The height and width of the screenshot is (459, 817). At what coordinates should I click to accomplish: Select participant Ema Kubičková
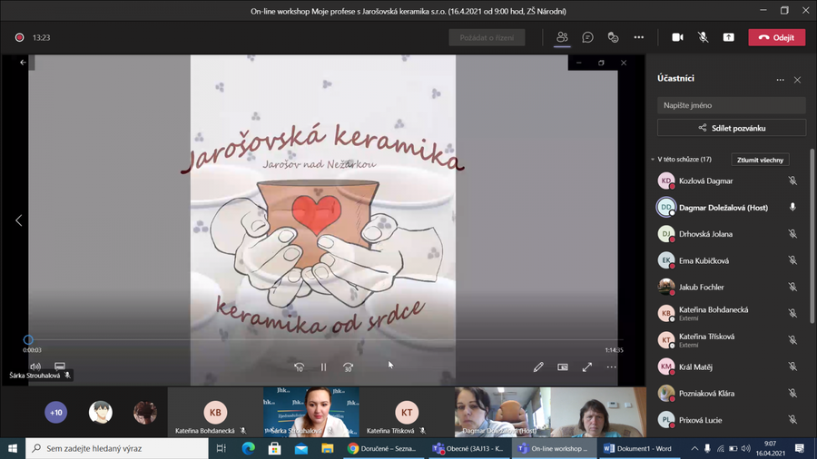tap(728, 260)
